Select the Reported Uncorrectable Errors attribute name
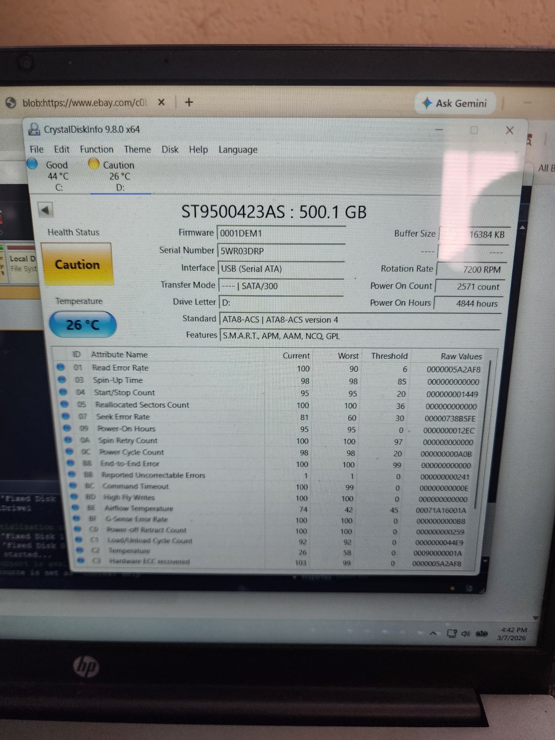This screenshot has width=555, height=740. click(x=153, y=475)
